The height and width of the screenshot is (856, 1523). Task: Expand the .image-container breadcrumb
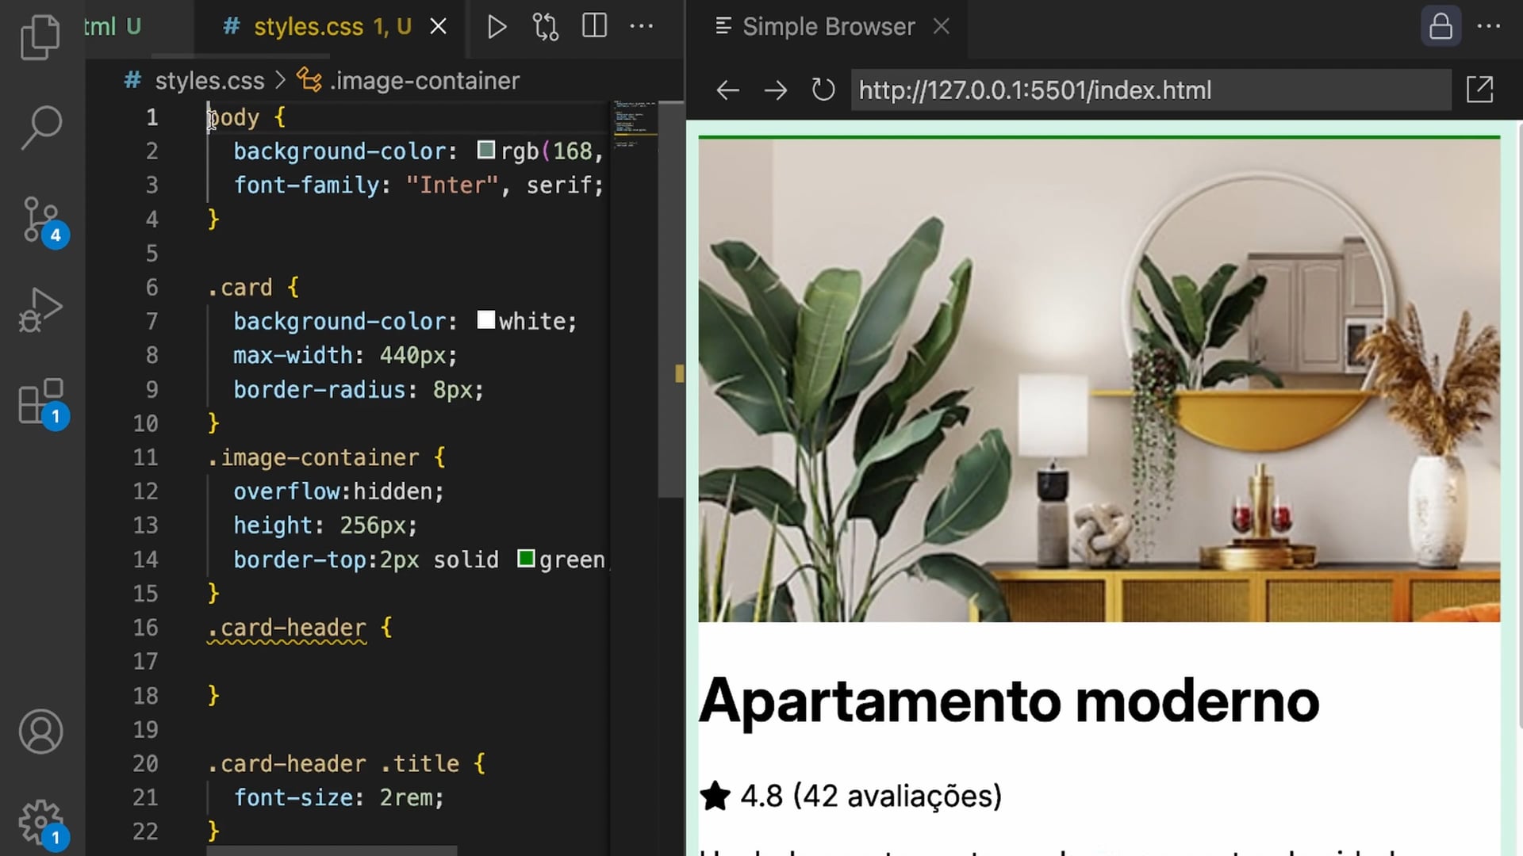click(424, 81)
